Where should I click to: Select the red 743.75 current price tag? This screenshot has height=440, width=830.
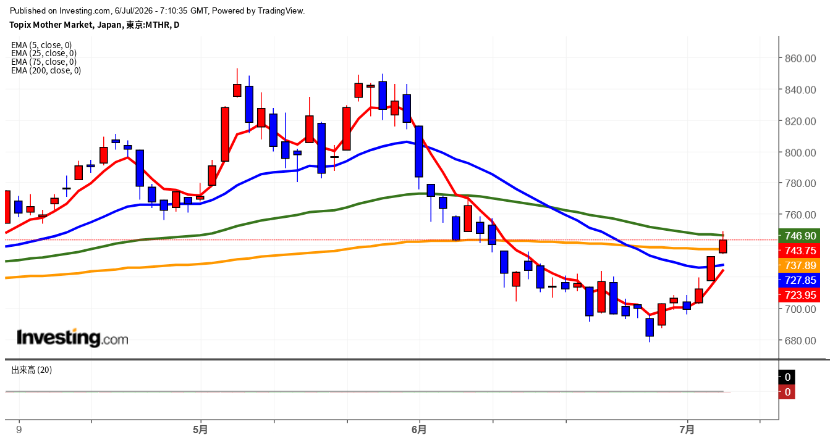pyautogui.click(x=800, y=251)
